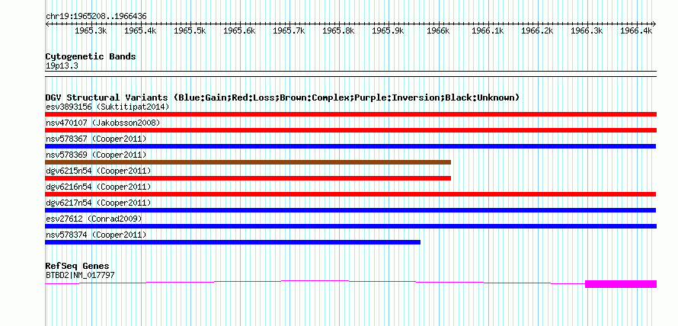Click the 1965.7k ruler tick label

(289, 31)
